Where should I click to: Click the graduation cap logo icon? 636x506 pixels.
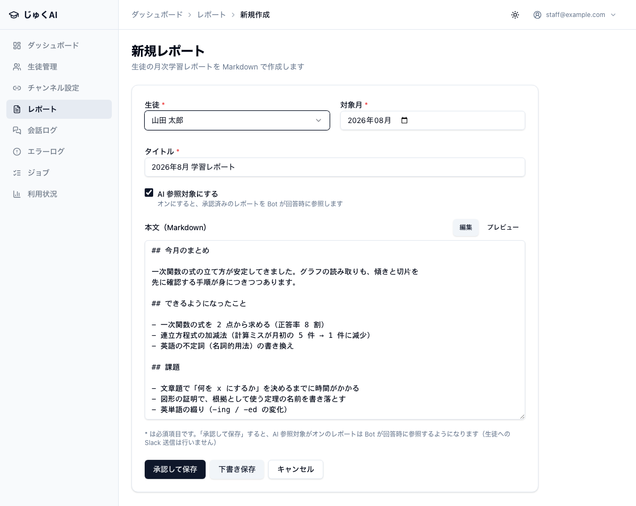pyautogui.click(x=14, y=15)
